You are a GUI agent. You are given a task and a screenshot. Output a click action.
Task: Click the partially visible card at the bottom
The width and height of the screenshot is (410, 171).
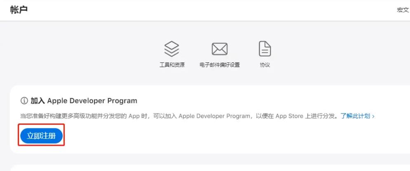point(206,168)
